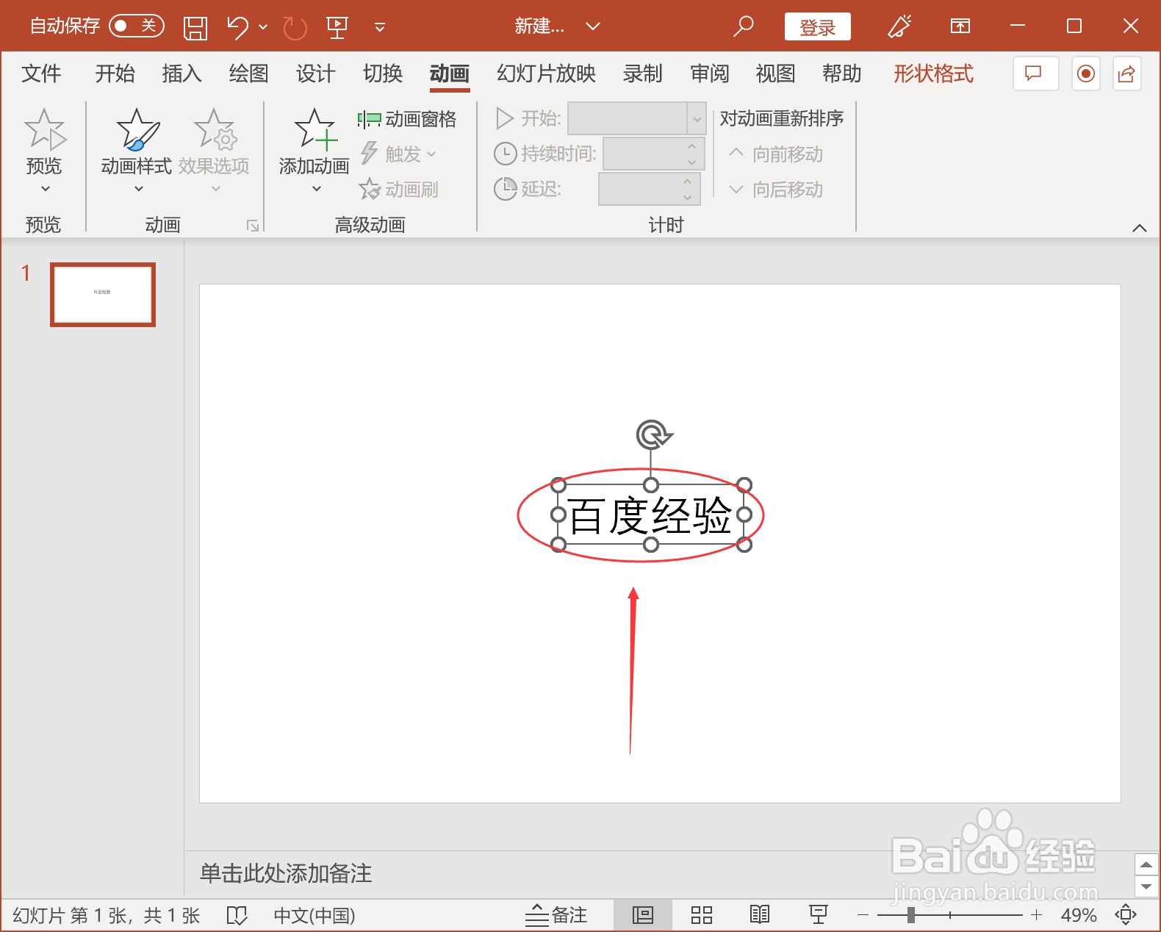The height and width of the screenshot is (932, 1161).
Task: Undo the last action
Action: (237, 27)
